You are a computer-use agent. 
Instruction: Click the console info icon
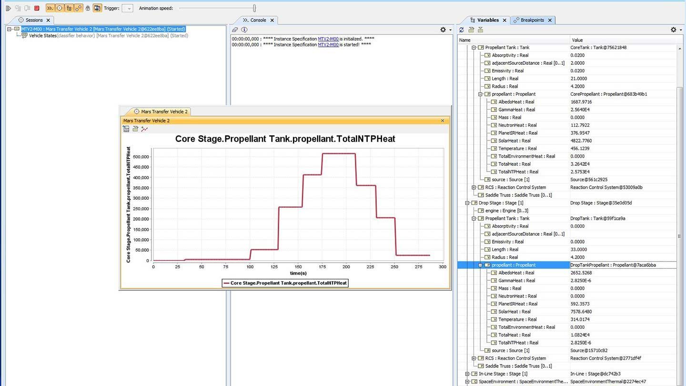tap(244, 30)
